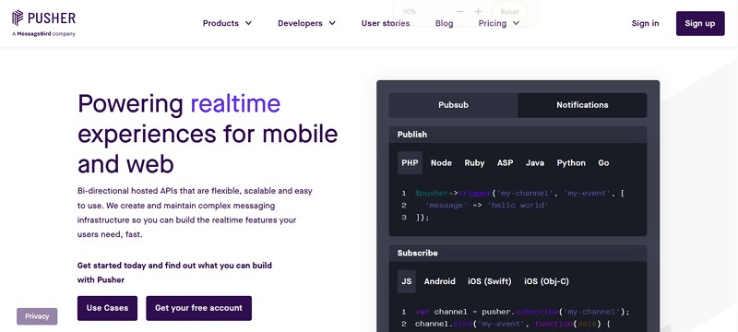Click the 'hello world' code line
This screenshot has width=738, height=332.
(486, 206)
